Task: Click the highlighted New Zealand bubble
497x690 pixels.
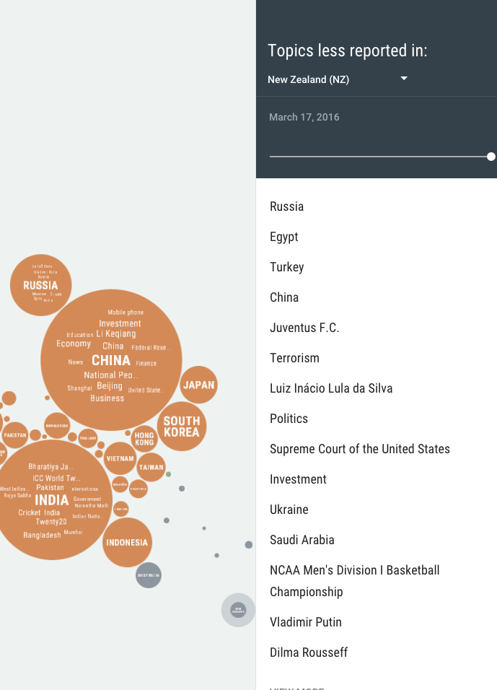Action: tap(238, 610)
